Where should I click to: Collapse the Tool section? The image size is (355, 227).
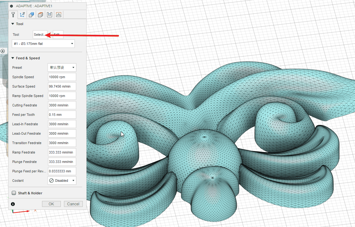pyautogui.click(x=13, y=24)
